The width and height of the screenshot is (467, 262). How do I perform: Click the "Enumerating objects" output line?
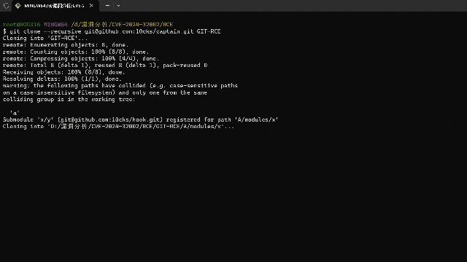(66, 45)
